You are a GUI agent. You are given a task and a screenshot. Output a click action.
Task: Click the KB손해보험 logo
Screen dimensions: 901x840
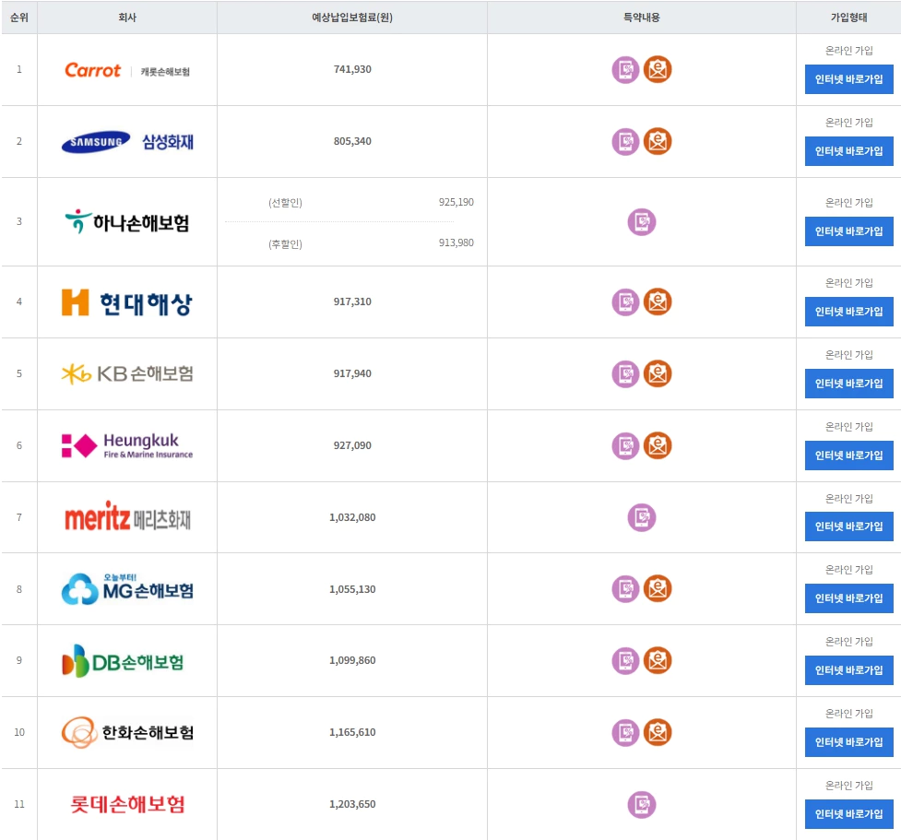(x=127, y=374)
